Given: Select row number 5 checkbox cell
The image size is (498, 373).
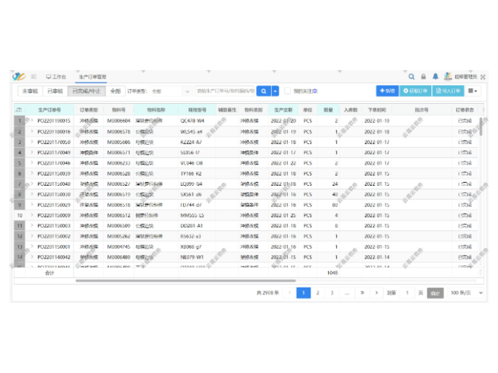Looking at the screenshot, I should pos(20,163).
